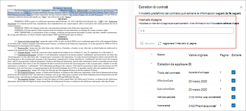Click the highlighted Development Agreement title in document
246x111 pixels.
[63, 8]
